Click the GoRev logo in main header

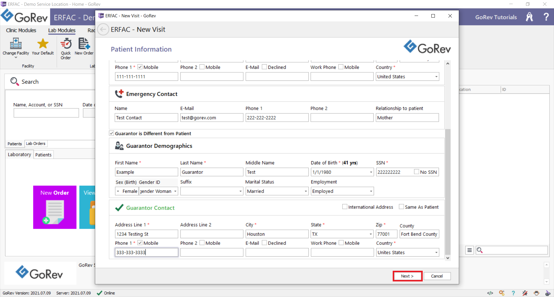click(x=24, y=16)
